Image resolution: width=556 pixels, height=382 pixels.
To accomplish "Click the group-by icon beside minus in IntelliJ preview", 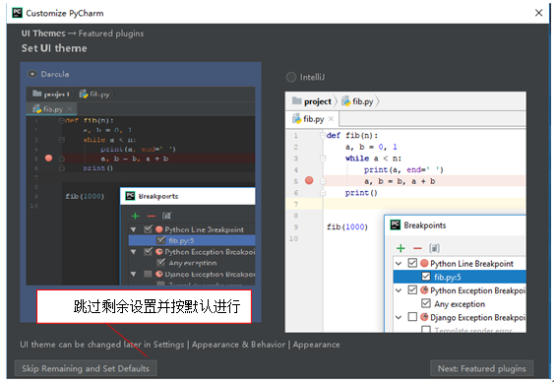I will coord(434,248).
